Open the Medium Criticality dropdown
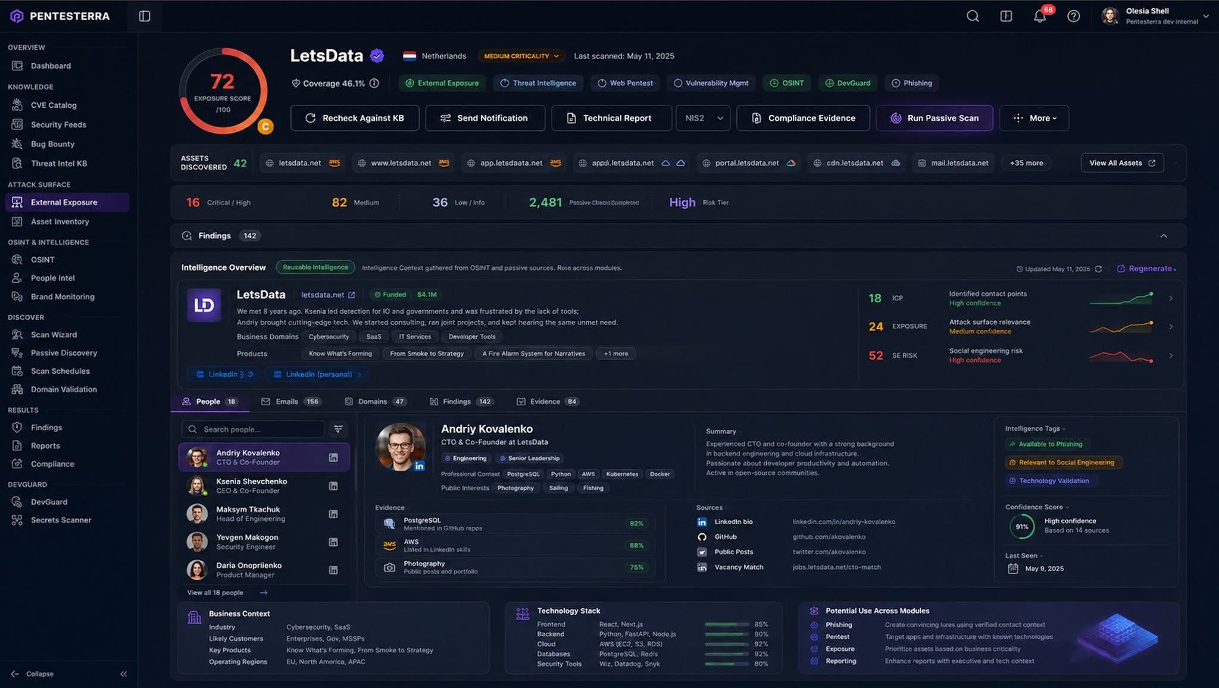The image size is (1219, 688). pos(521,56)
